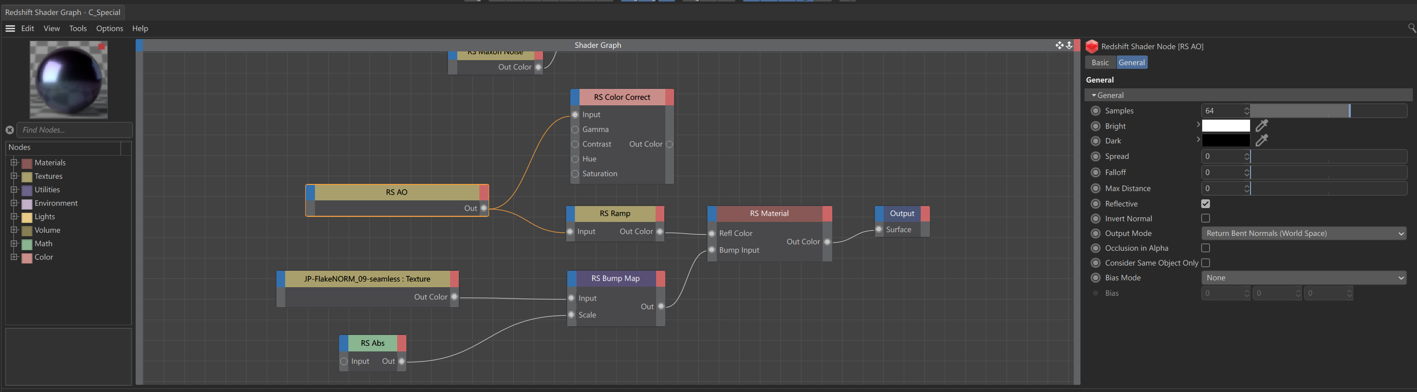Expand the Volume node category
Screen dimensions: 1417x392
(14, 230)
